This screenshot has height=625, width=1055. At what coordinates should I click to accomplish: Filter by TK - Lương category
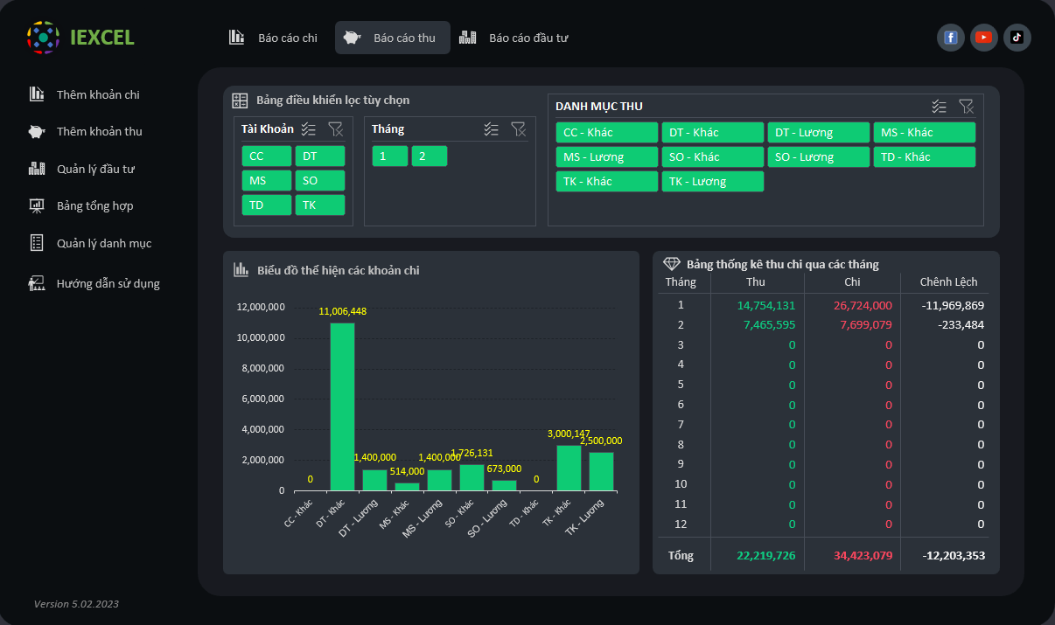pyautogui.click(x=713, y=181)
